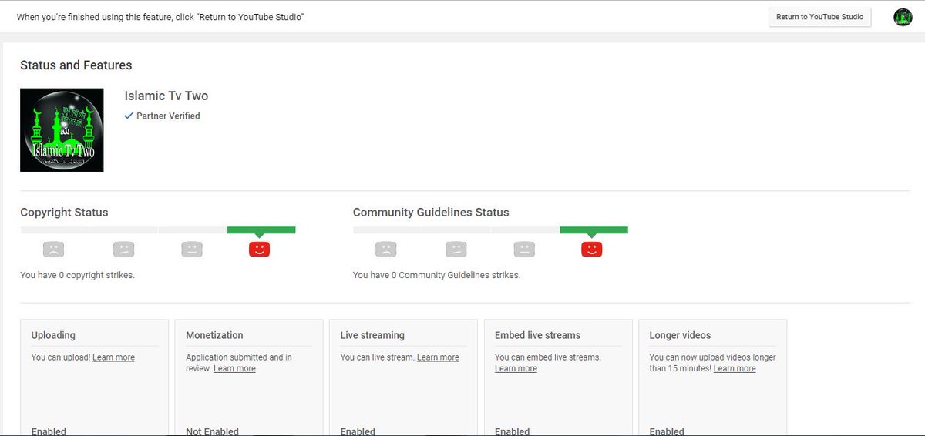Viewport: 925px width, 436px height.
Task: Open Learn more in the Live streaming card
Action: (438, 357)
